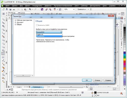Select the Polygon tool

(x=3, y=47)
